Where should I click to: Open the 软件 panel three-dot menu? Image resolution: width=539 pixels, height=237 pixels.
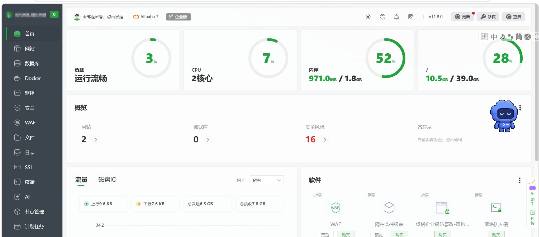click(520, 180)
